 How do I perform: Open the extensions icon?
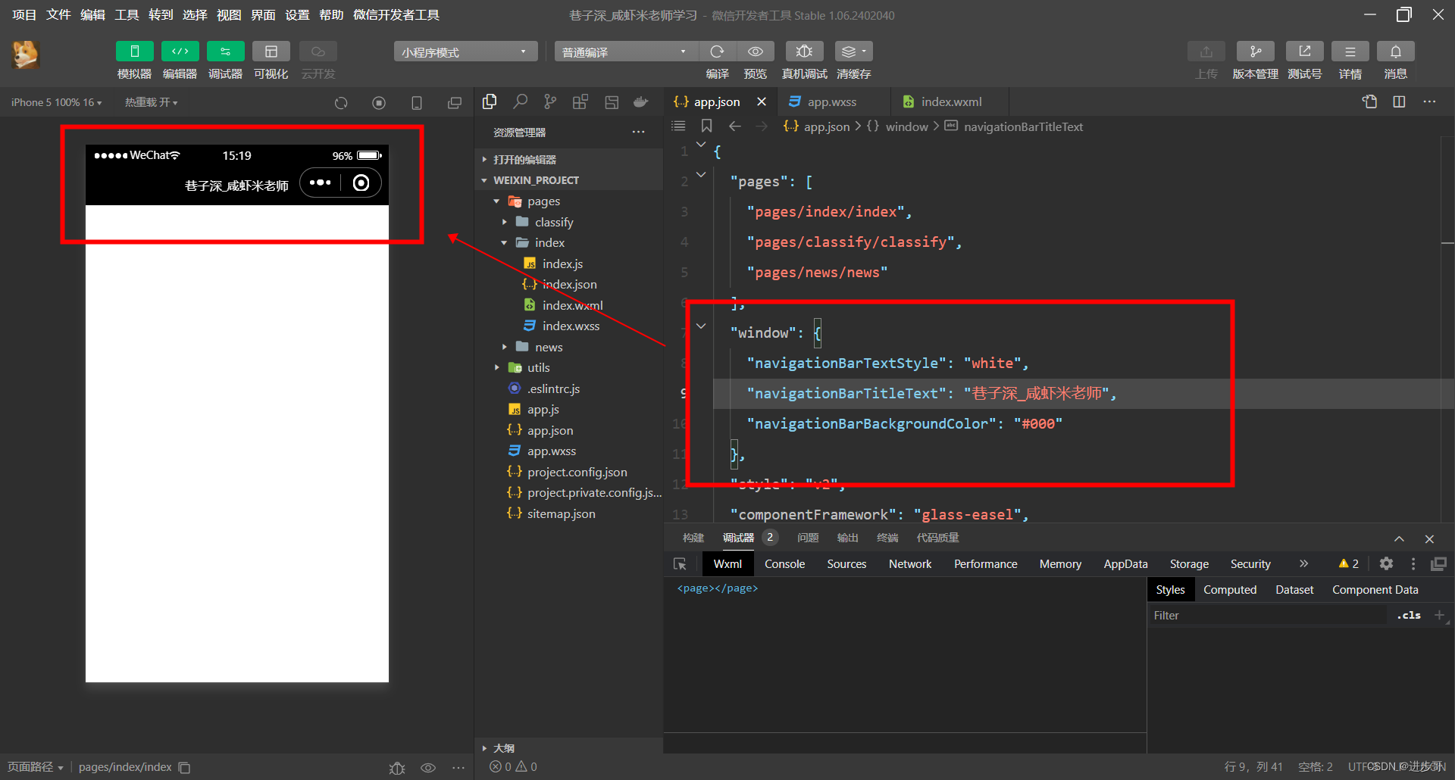coord(580,101)
